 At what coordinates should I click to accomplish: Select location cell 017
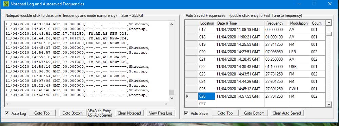pyautogui.click(x=207, y=30)
